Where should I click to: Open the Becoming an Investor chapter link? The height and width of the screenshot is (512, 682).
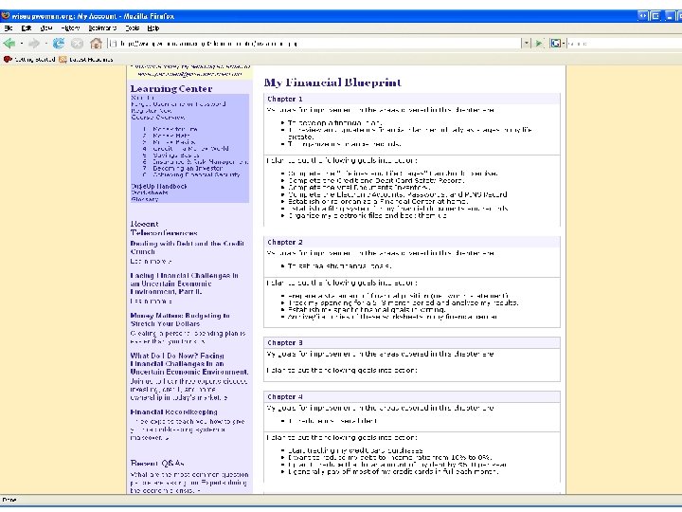pyautogui.click(x=188, y=168)
